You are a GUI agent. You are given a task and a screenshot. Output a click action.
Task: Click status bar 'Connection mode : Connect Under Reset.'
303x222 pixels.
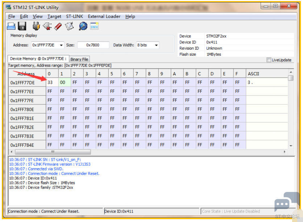click(x=55, y=211)
